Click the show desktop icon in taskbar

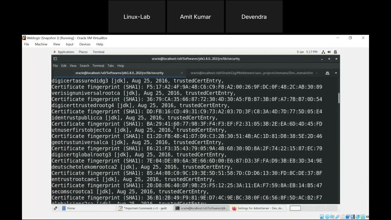coord(55,208)
